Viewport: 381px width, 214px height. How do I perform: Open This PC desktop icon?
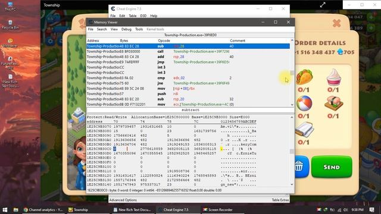click(10, 7)
